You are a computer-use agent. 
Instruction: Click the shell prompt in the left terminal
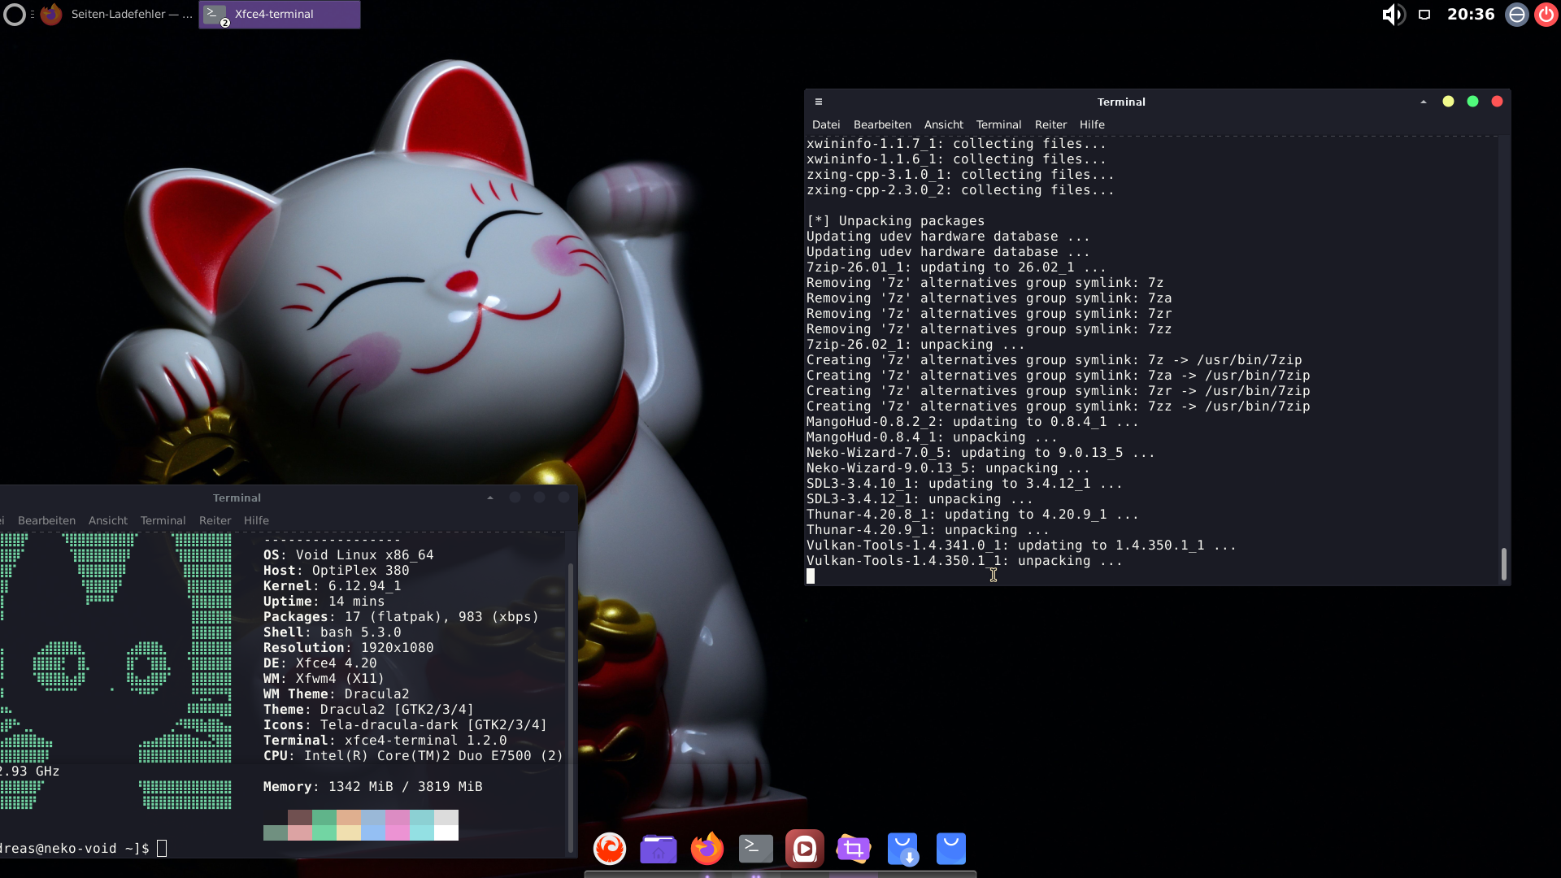point(75,848)
